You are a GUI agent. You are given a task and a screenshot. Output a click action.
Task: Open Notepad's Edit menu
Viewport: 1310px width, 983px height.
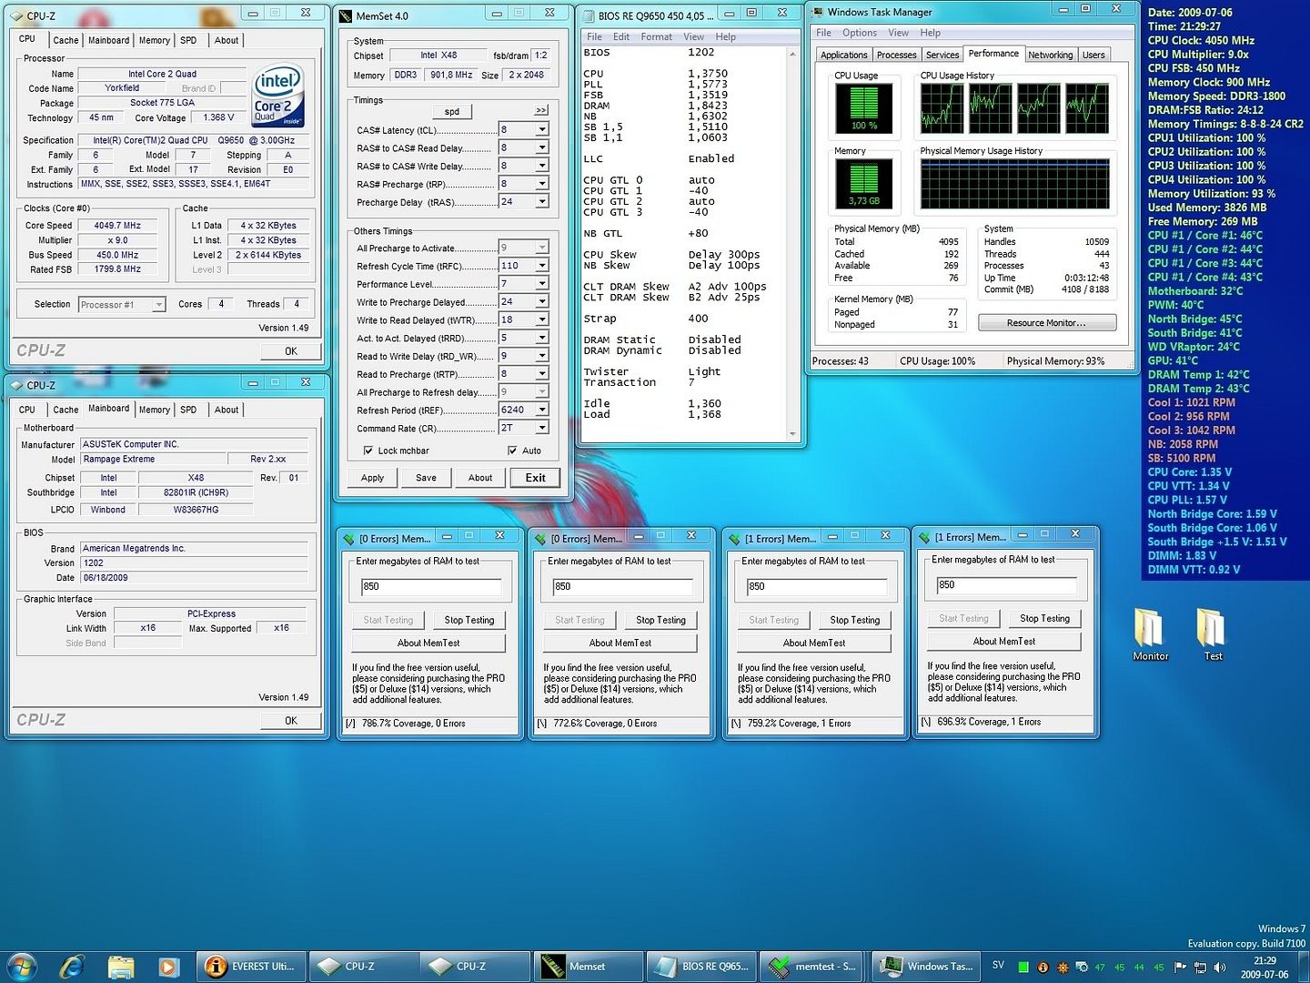point(620,37)
